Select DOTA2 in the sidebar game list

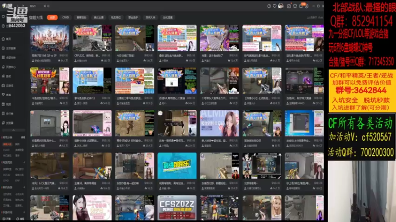tap(7, 175)
